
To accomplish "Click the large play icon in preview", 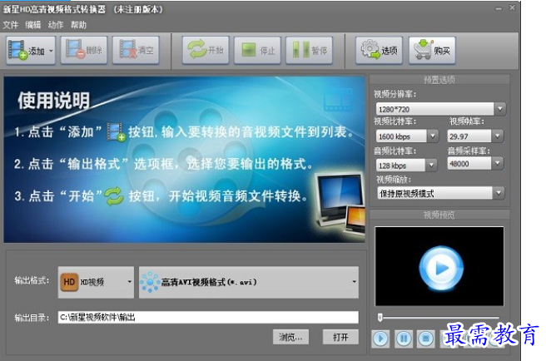I will [441, 268].
